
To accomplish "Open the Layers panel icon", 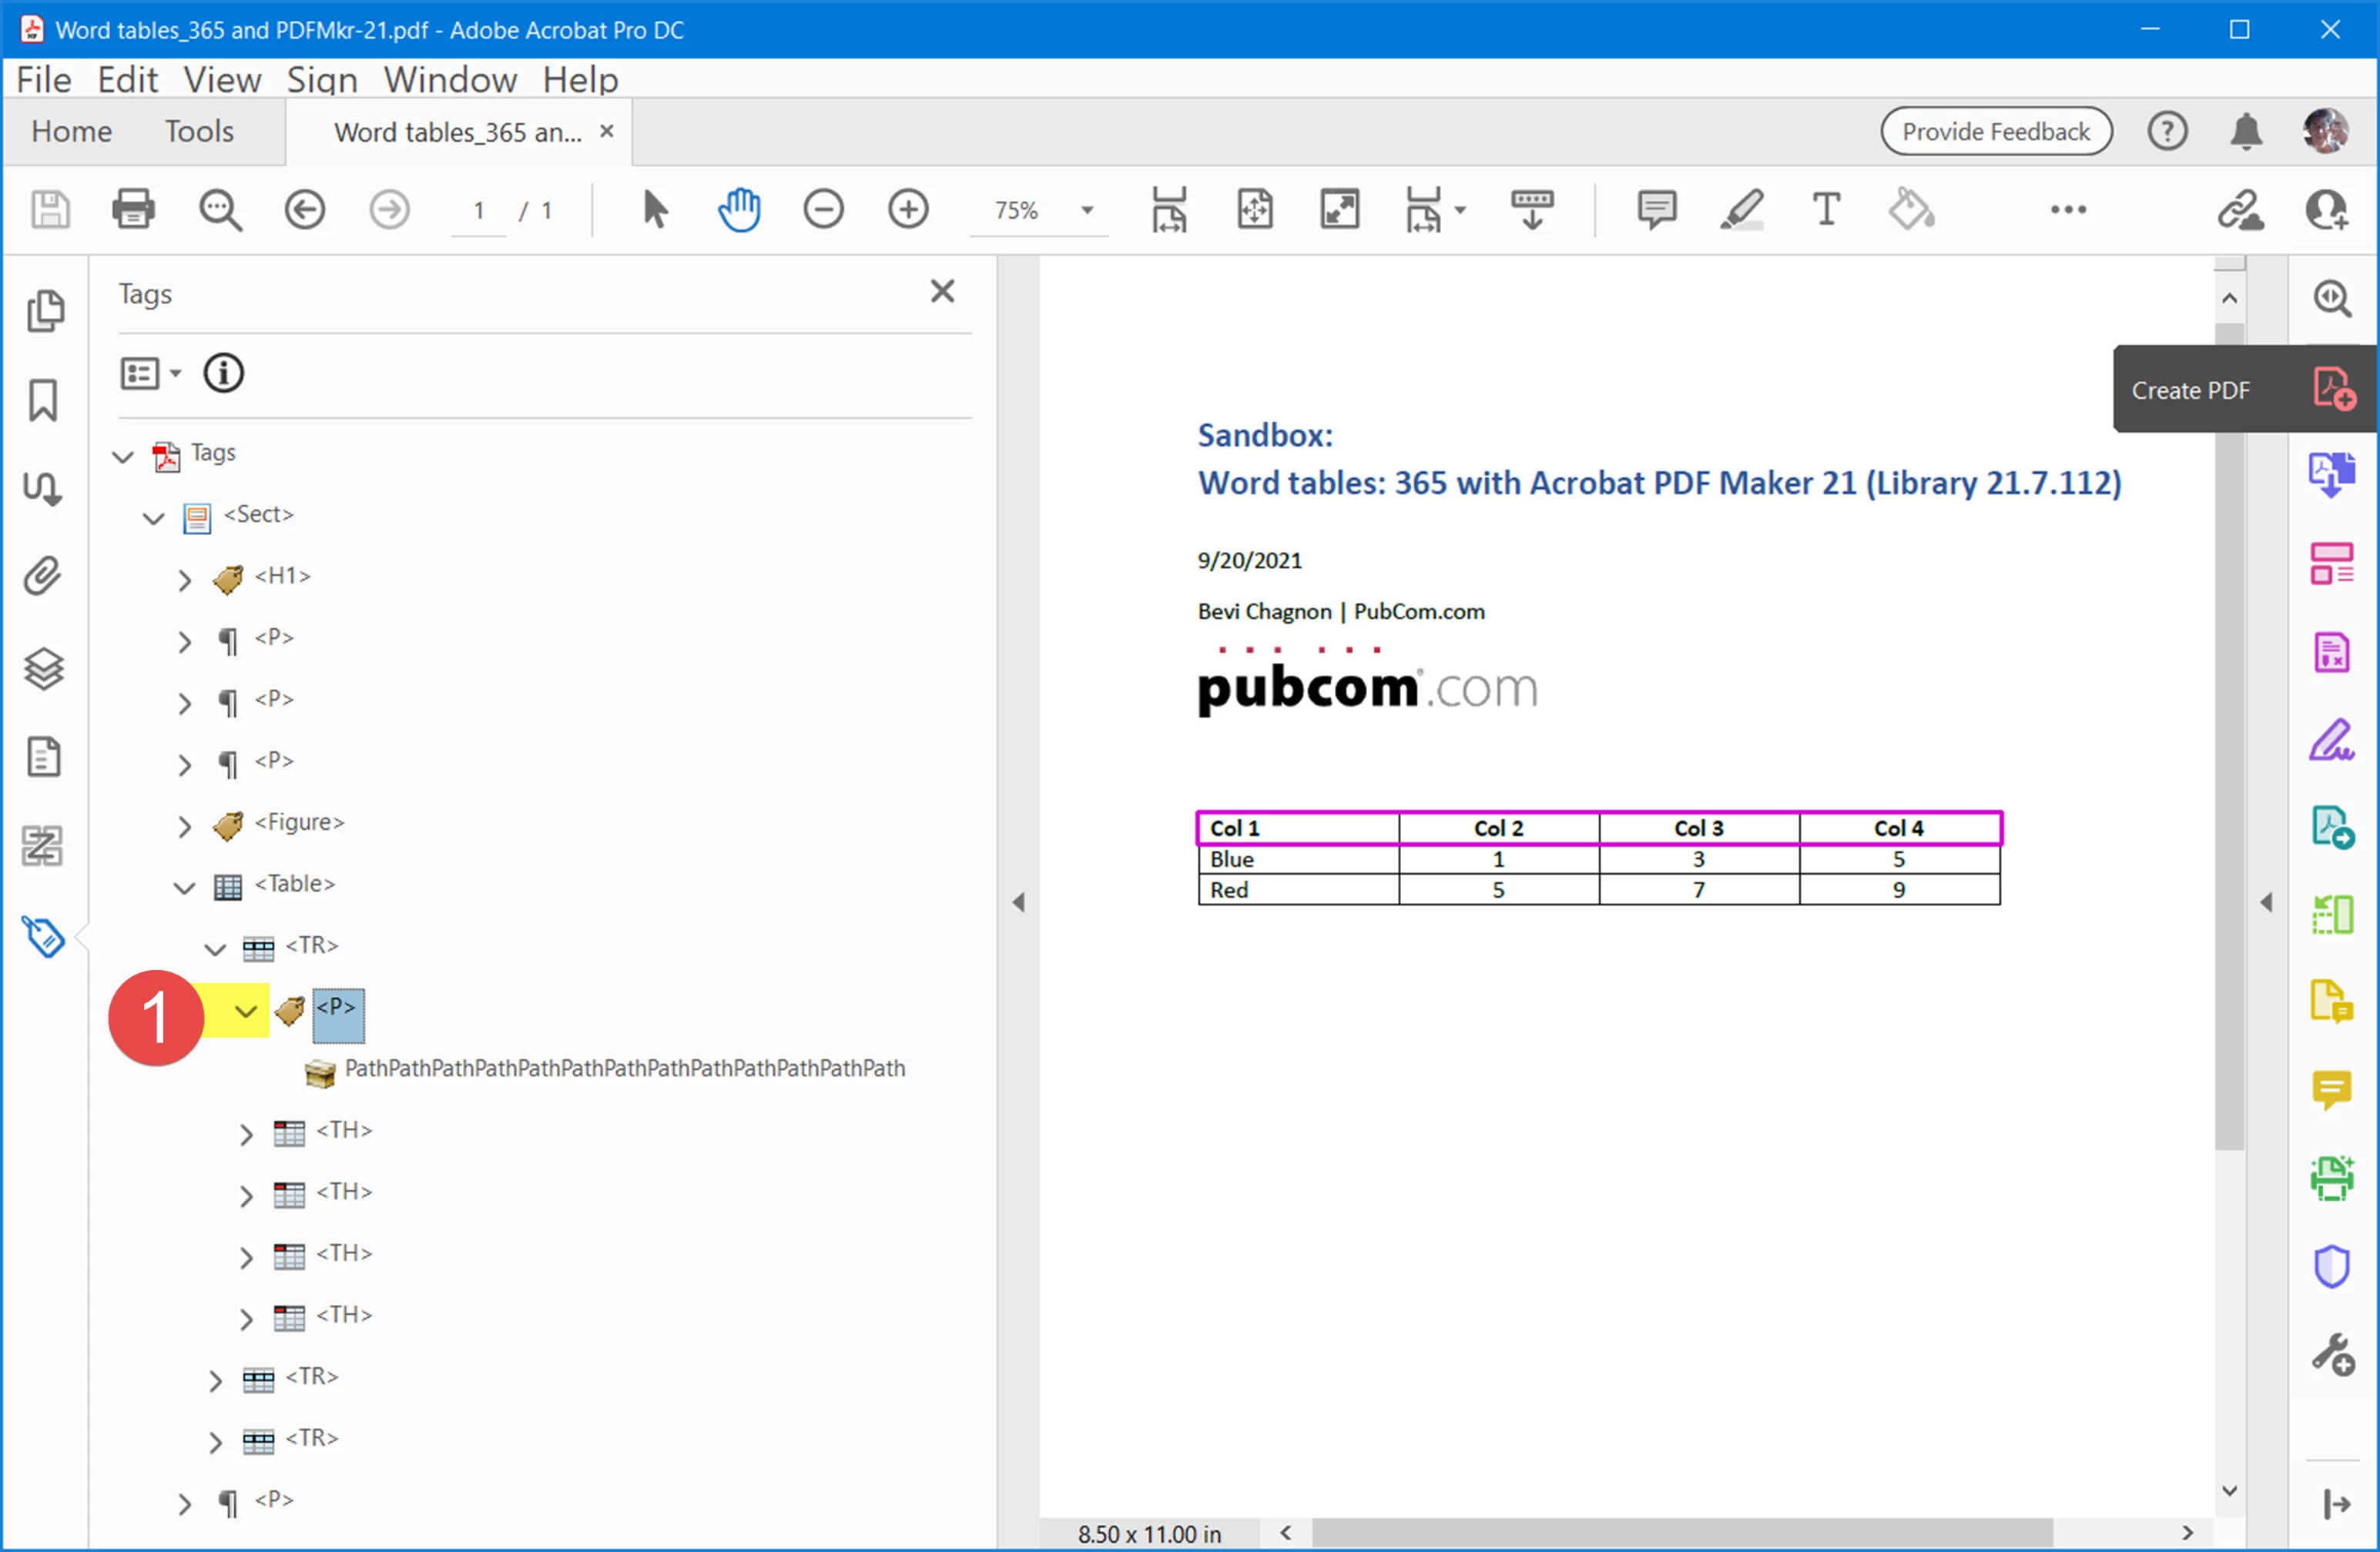I will coord(43,667).
